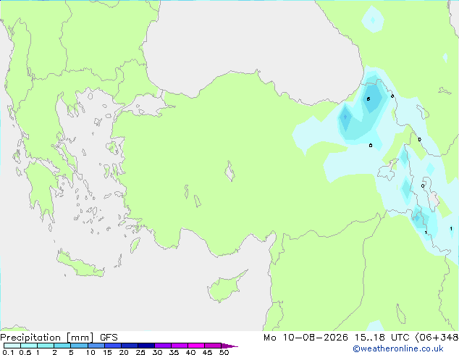Click the 0.1–0.5 mm lightest cyan legend swatch

point(12,346)
